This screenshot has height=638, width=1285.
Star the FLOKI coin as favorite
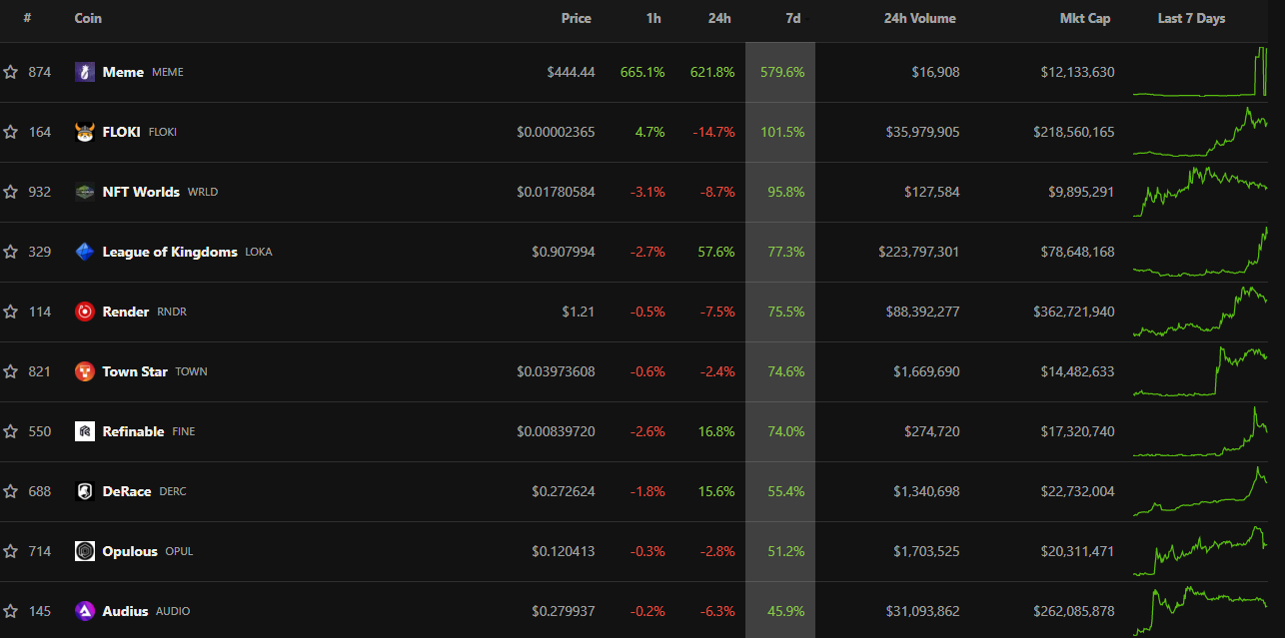point(10,132)
